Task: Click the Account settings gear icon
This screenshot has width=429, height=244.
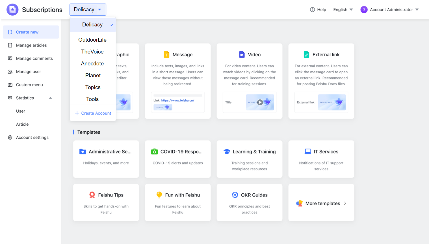Action: click(x=10, y=138)
